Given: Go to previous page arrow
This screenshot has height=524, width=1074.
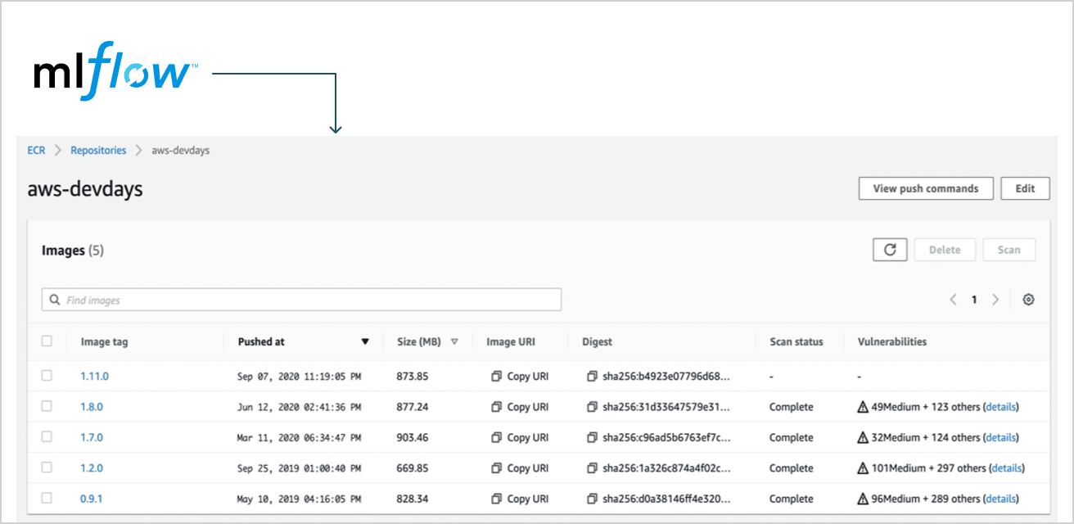Looking at the screenshot, I should pos(953,300).
